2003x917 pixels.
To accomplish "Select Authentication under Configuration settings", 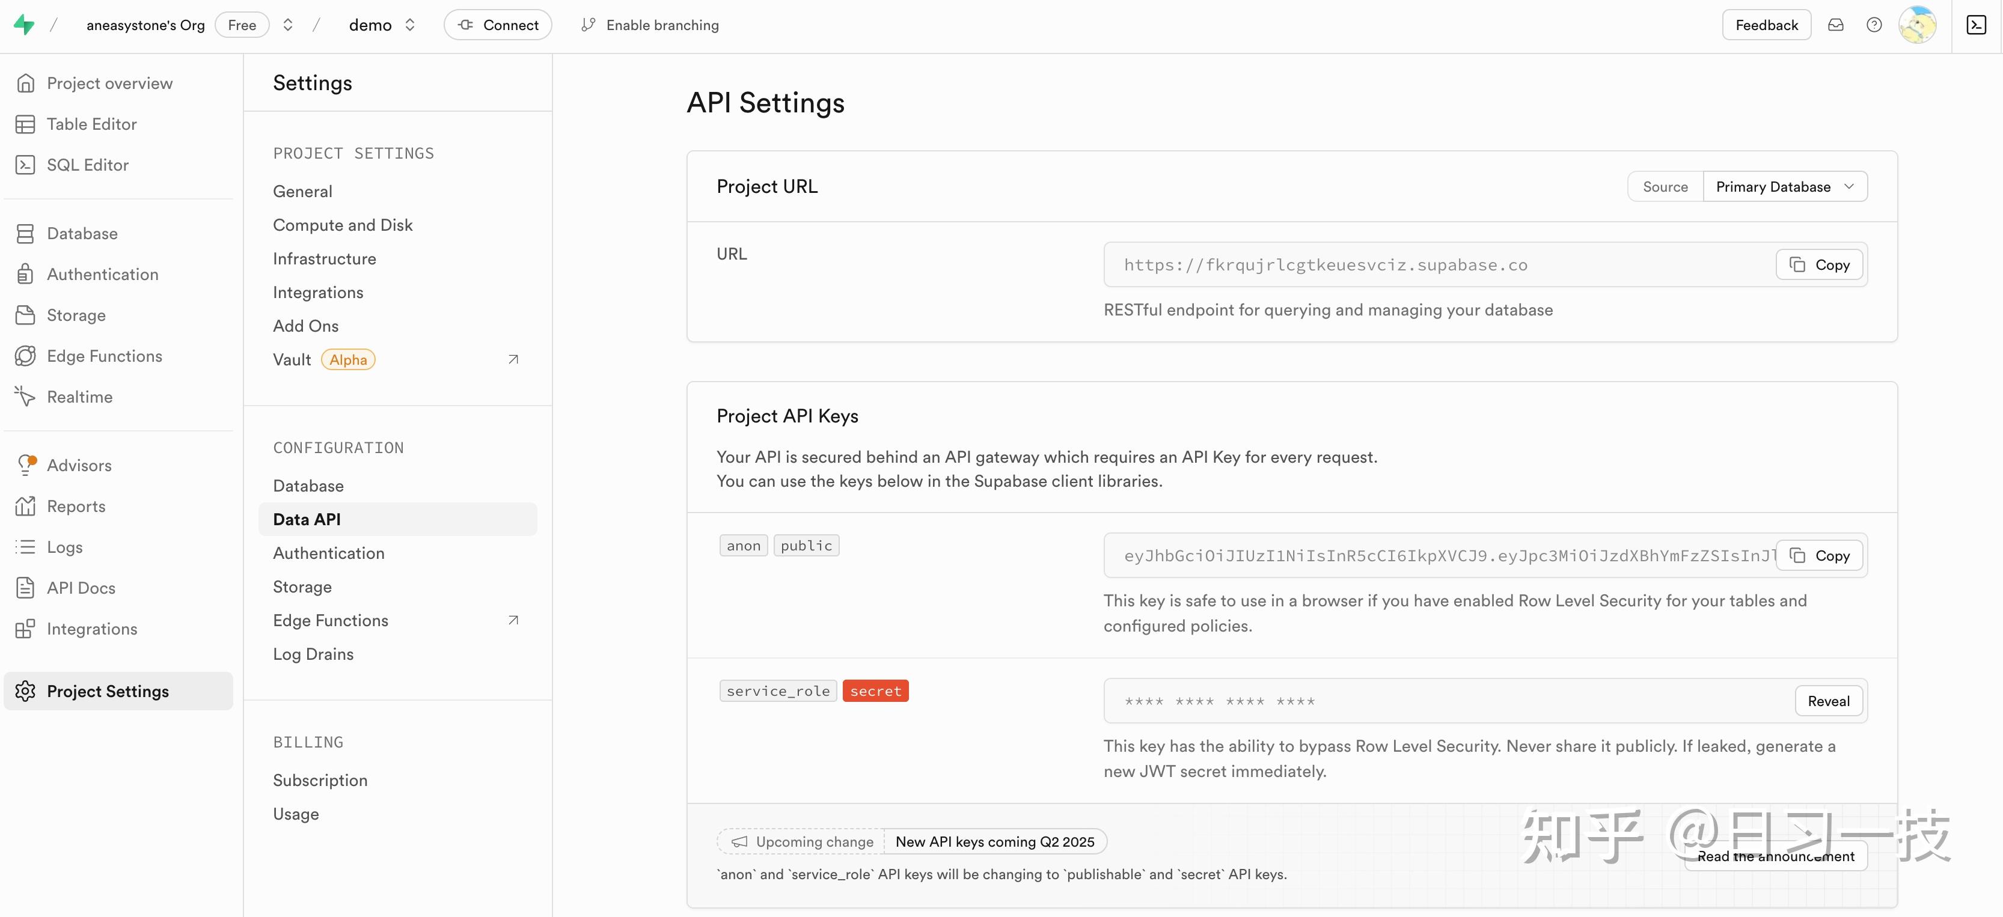I will [328, 552].
